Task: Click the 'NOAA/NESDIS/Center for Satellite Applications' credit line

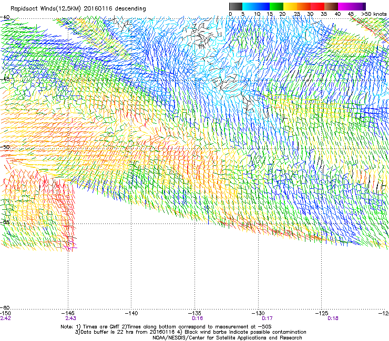Action: coord(227,338)
